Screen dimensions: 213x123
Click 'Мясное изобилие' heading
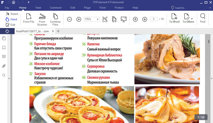[47, 64]
